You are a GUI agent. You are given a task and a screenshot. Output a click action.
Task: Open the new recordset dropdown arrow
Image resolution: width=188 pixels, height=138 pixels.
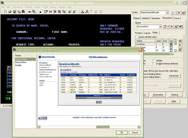(167, 27)
